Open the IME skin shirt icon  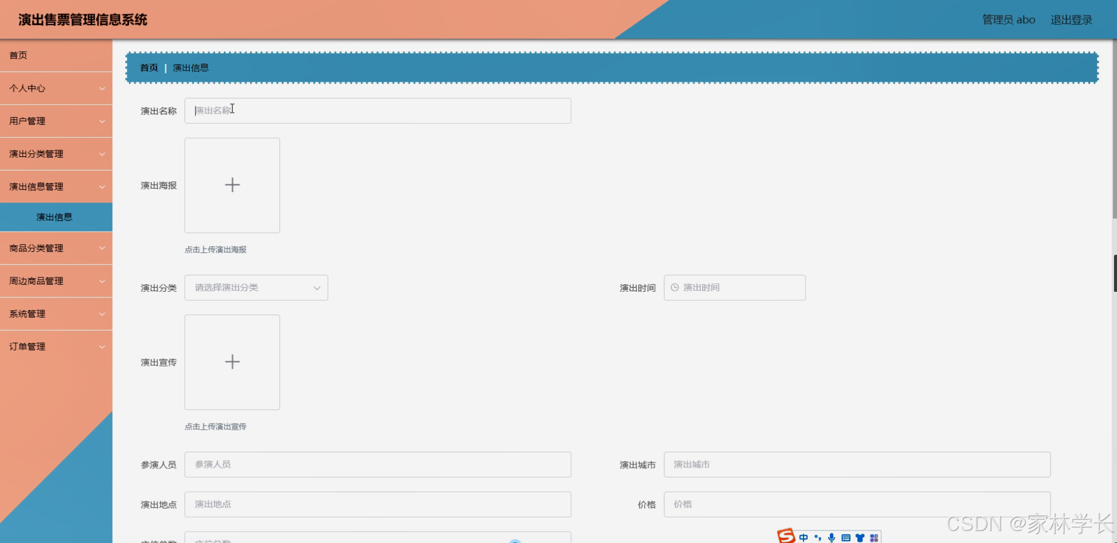tap(860, 538)
